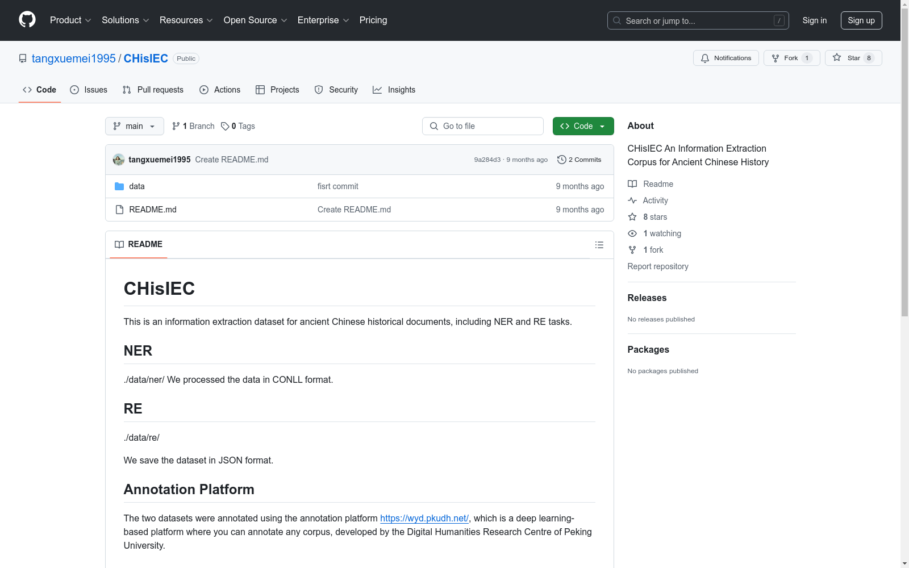Click the scrollbar down arrow
Screen dimensions: 909x568
coord(904,563)
